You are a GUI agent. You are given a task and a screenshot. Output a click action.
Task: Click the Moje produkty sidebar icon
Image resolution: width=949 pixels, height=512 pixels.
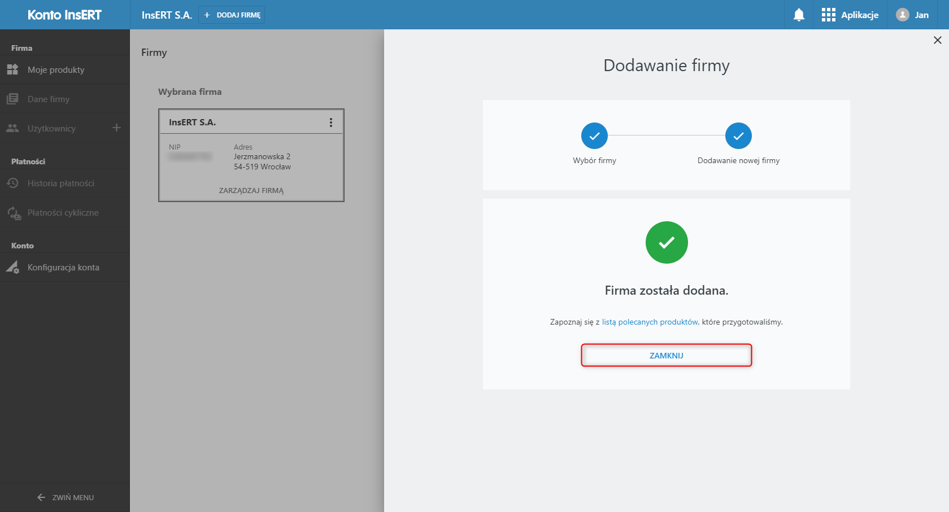[12, 69]
